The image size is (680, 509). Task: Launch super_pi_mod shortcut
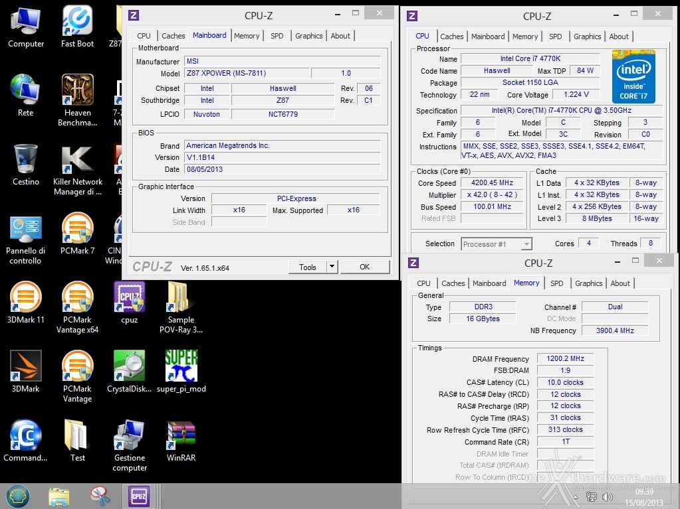pos(181,372)
